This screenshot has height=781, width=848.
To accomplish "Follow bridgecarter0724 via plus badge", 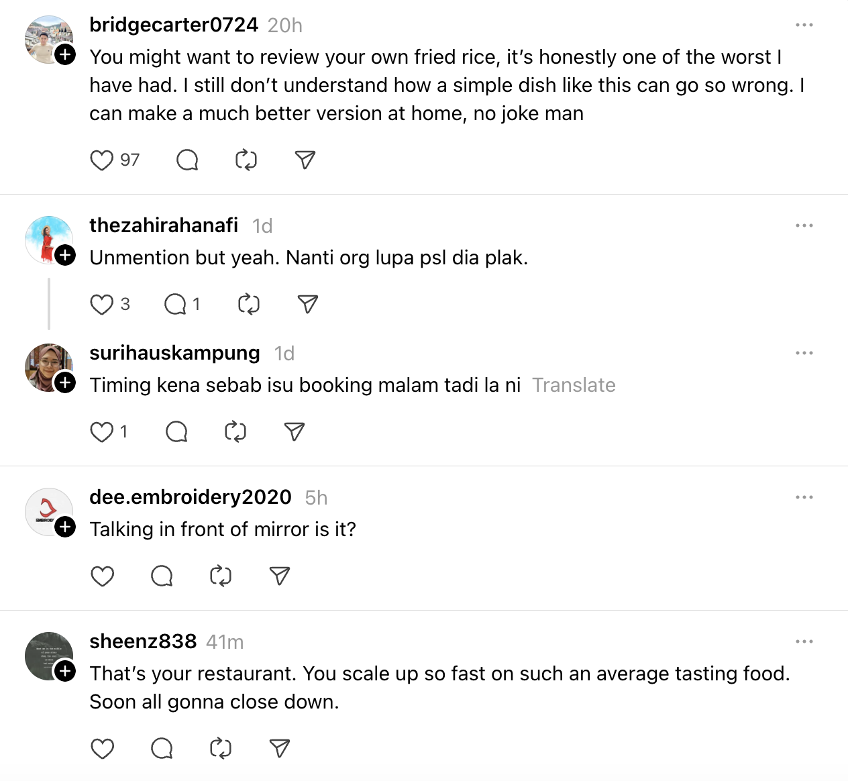I will pyautogui.click(x=65, y=55).
